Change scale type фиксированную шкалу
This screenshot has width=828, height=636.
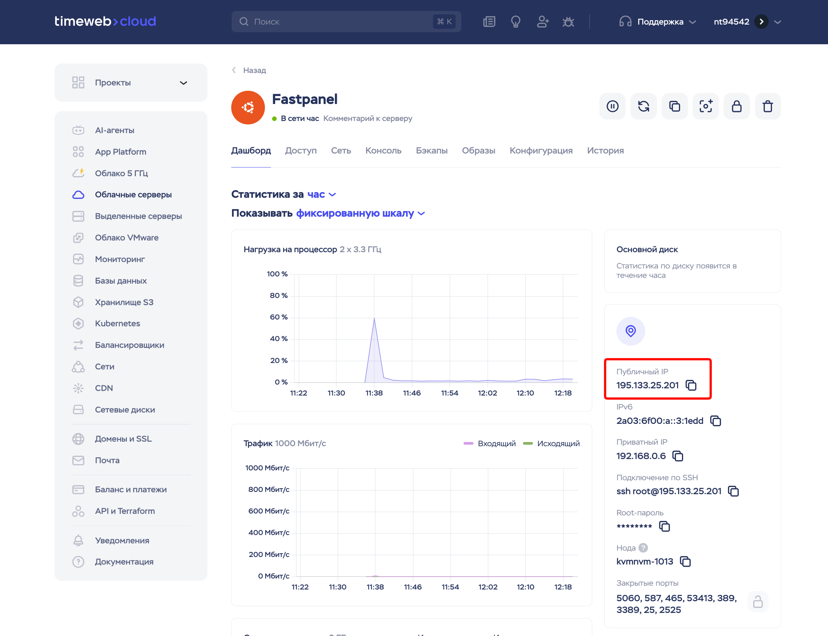click(x=360, y=213)
